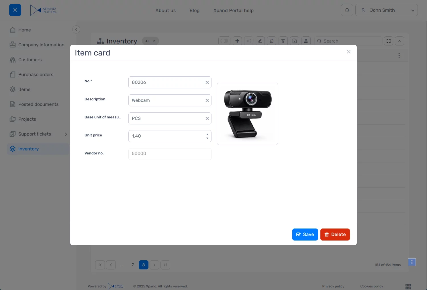
Task: Toggle the switch in Inventory toolbar
Action: click(224, 41)
